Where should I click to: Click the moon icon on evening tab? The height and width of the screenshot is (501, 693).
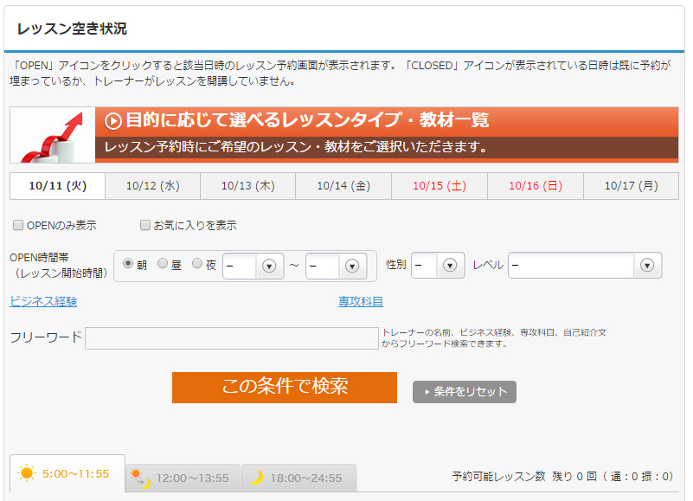point(256,478)
